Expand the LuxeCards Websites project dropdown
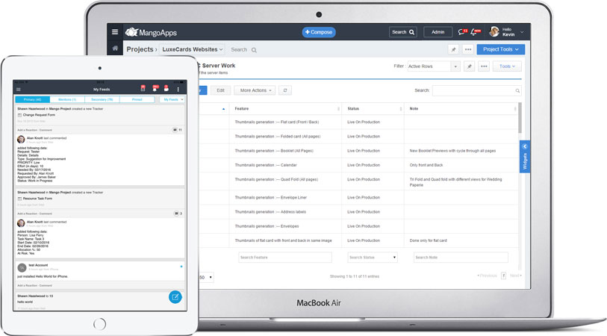Viewport: 607px width, 336px height. pos(193,49)
